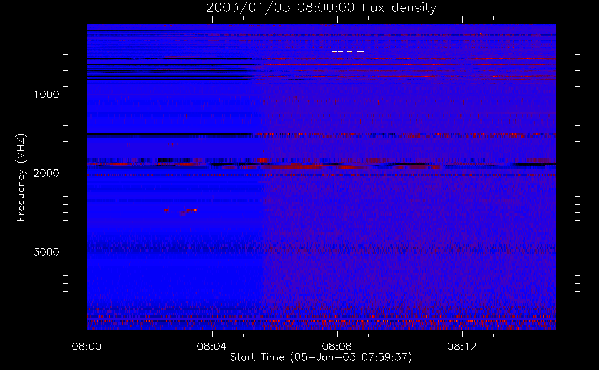This screenshot has width=599, height=370.
Task: Click the 08:12 time tick label
Action: pos(462,347)
